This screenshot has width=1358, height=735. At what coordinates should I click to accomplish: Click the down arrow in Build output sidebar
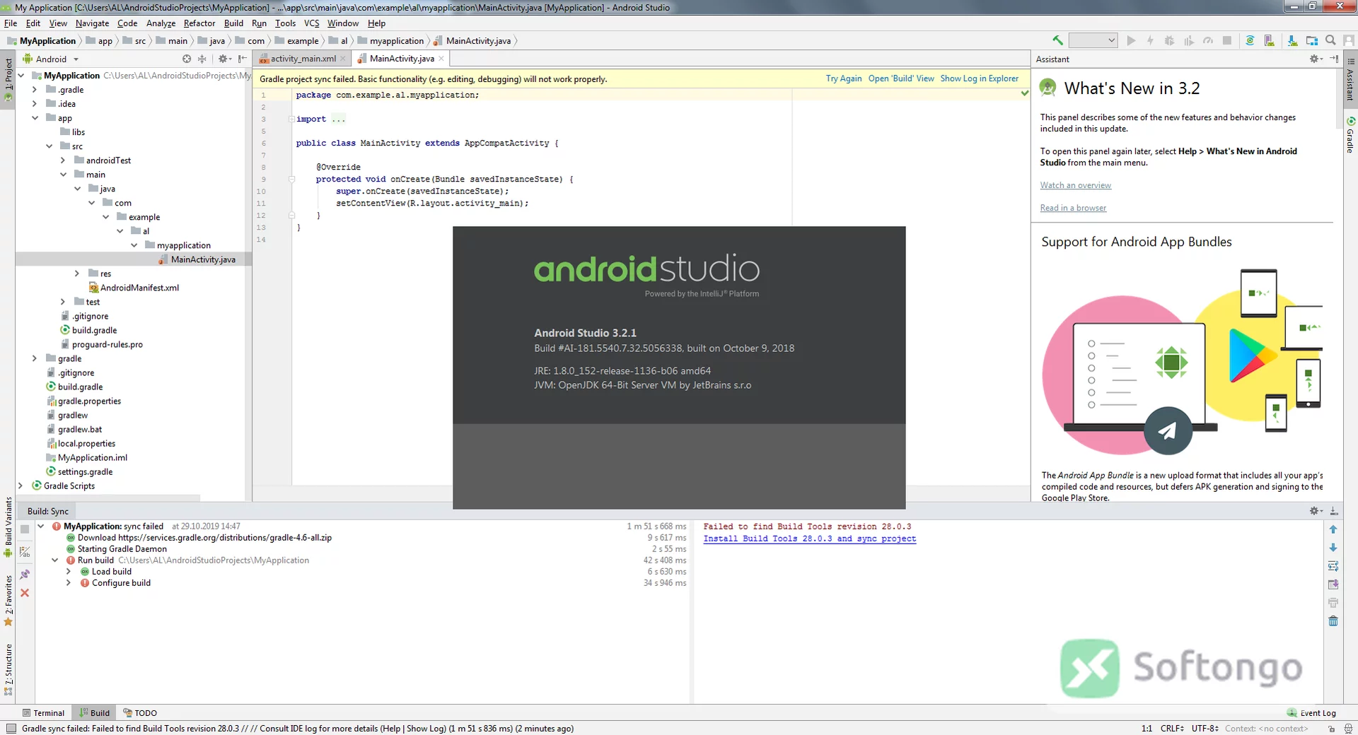[1333, 548]
